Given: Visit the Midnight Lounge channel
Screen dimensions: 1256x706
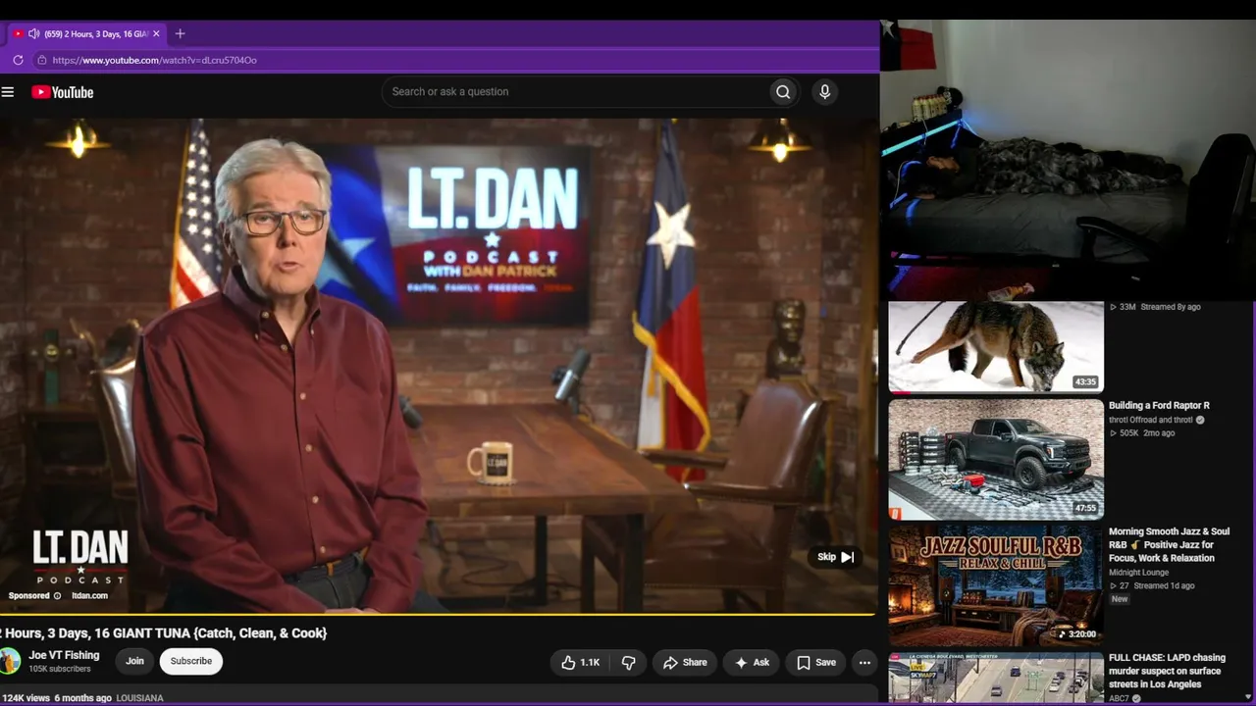Looking at the screenshot, I should click(x=1139, y=573).
